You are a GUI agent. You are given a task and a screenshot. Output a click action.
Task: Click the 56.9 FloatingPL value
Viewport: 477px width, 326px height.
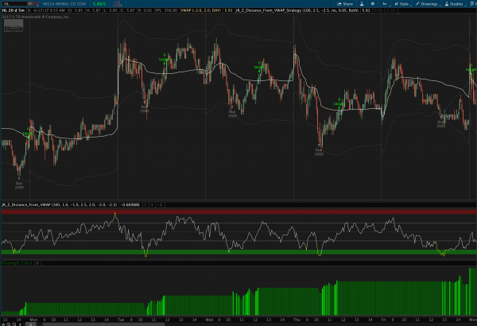pos(28,263)
